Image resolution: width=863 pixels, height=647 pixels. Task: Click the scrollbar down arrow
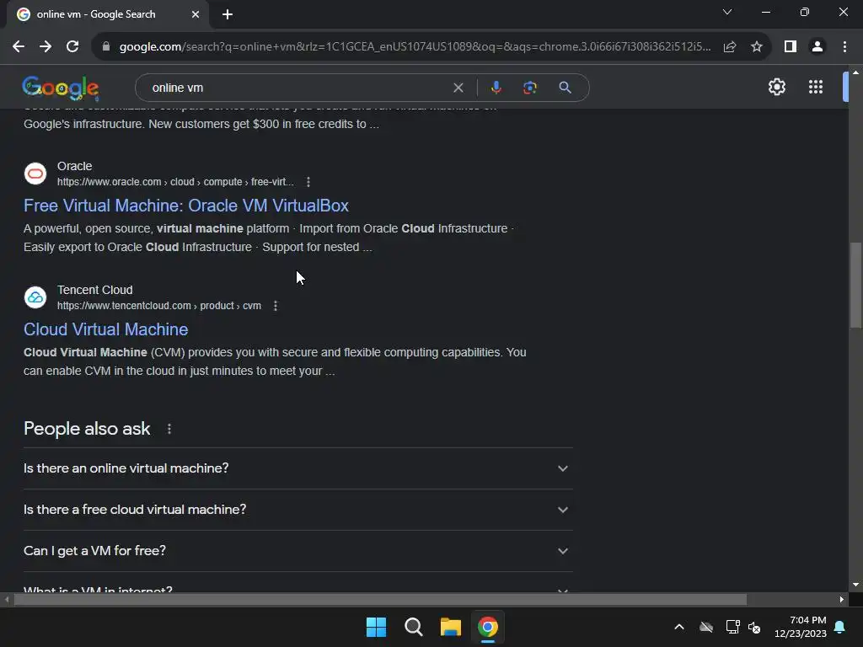click(x=855, y=585)
